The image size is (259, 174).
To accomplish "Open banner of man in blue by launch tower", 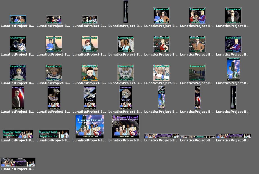I will [54, 44].
